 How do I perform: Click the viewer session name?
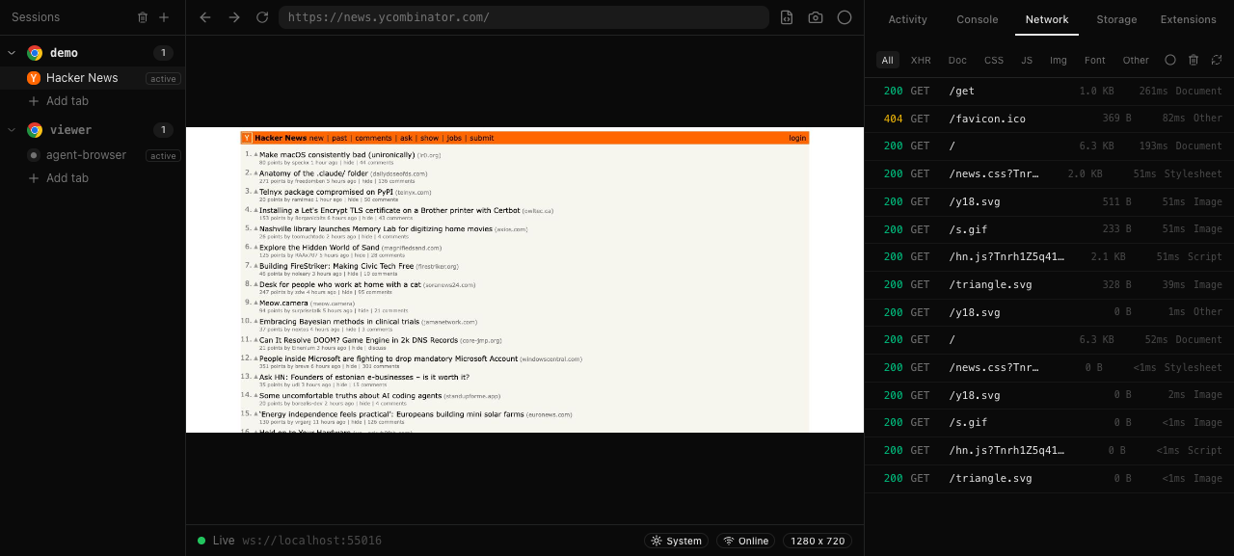coord(70,130)
